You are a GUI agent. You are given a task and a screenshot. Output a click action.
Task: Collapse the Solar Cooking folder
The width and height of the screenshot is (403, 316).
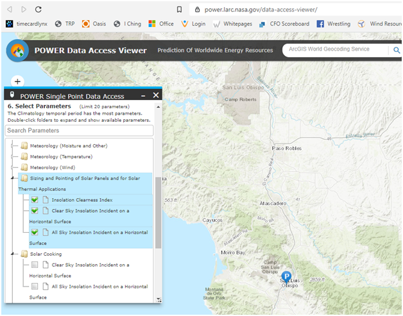click(12, 254)
